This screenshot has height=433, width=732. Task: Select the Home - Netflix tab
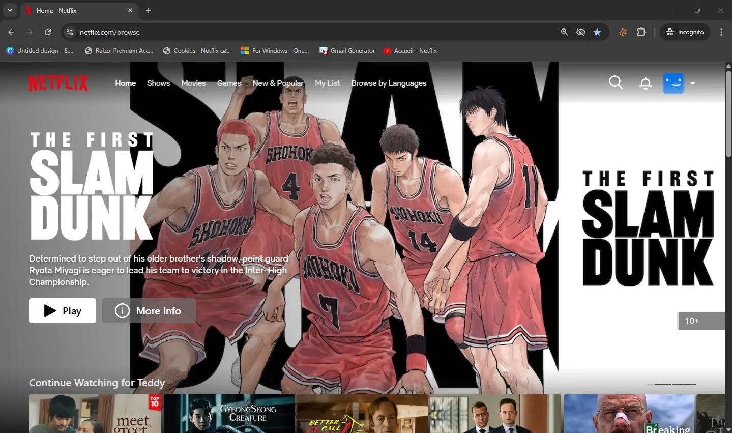coord(78,10)
